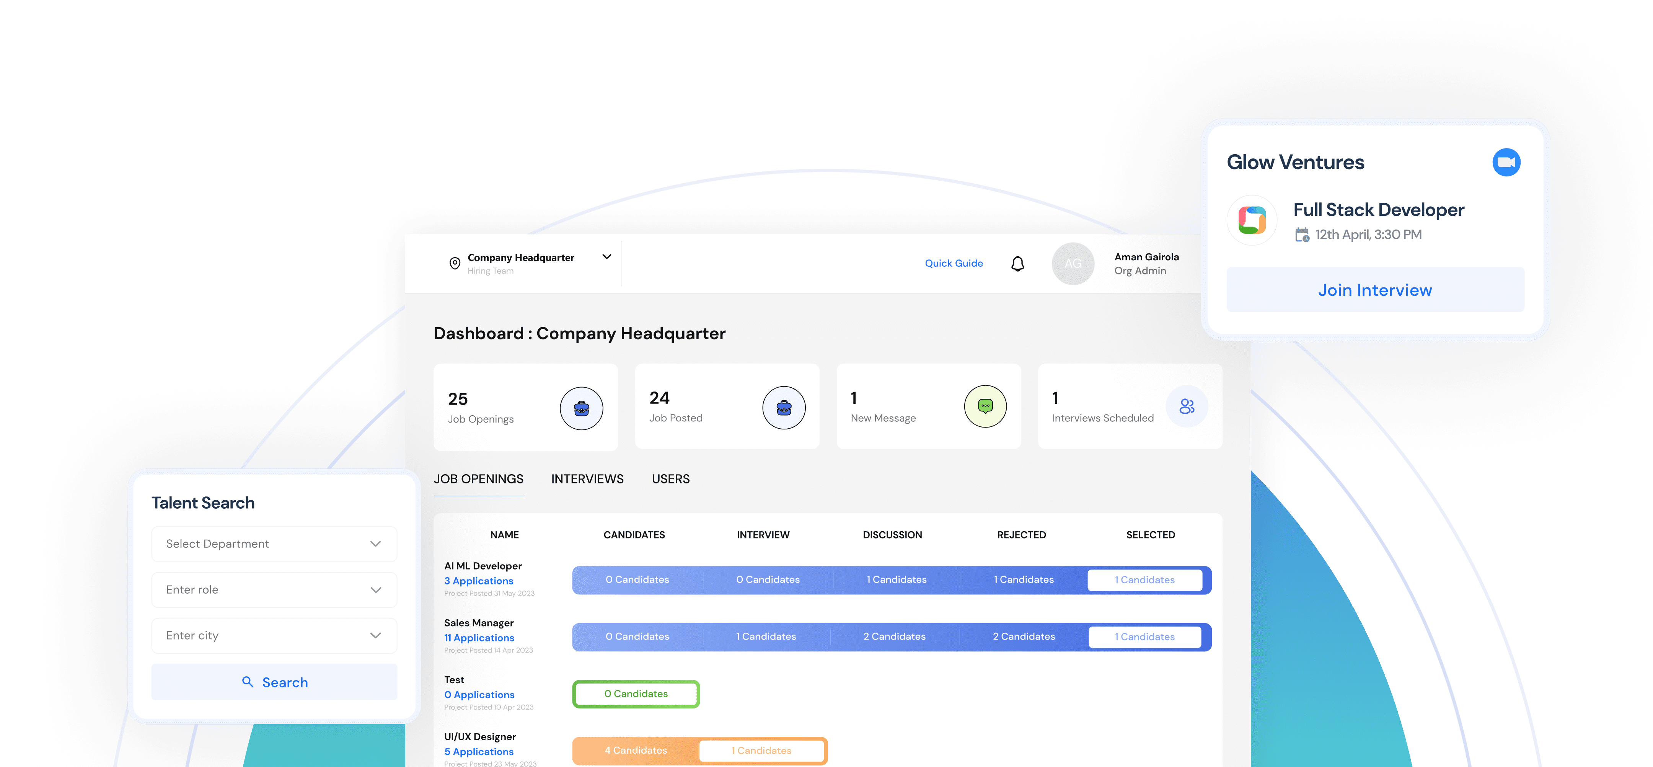1653x767 pixels.
Task: Click the Project Posted 14 Apr 2023 text
Action: pos(488,650)
